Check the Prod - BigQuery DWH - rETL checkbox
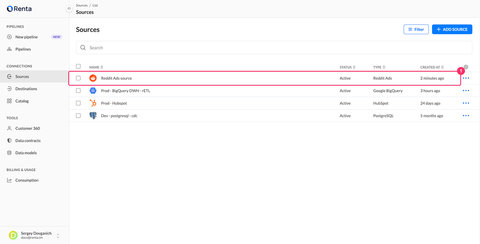The height and width of the screenshot is (244, 480). click(x=78, y=91)
